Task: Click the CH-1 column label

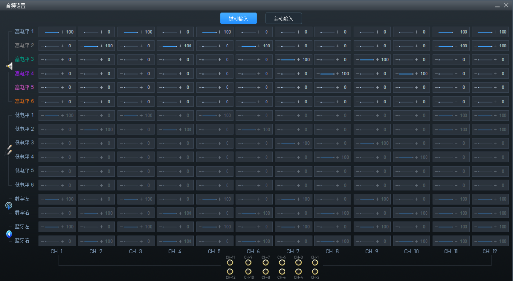Action: click(57, 251)
